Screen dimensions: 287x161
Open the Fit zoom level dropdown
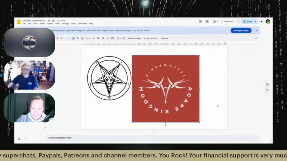tap(65, 38)
